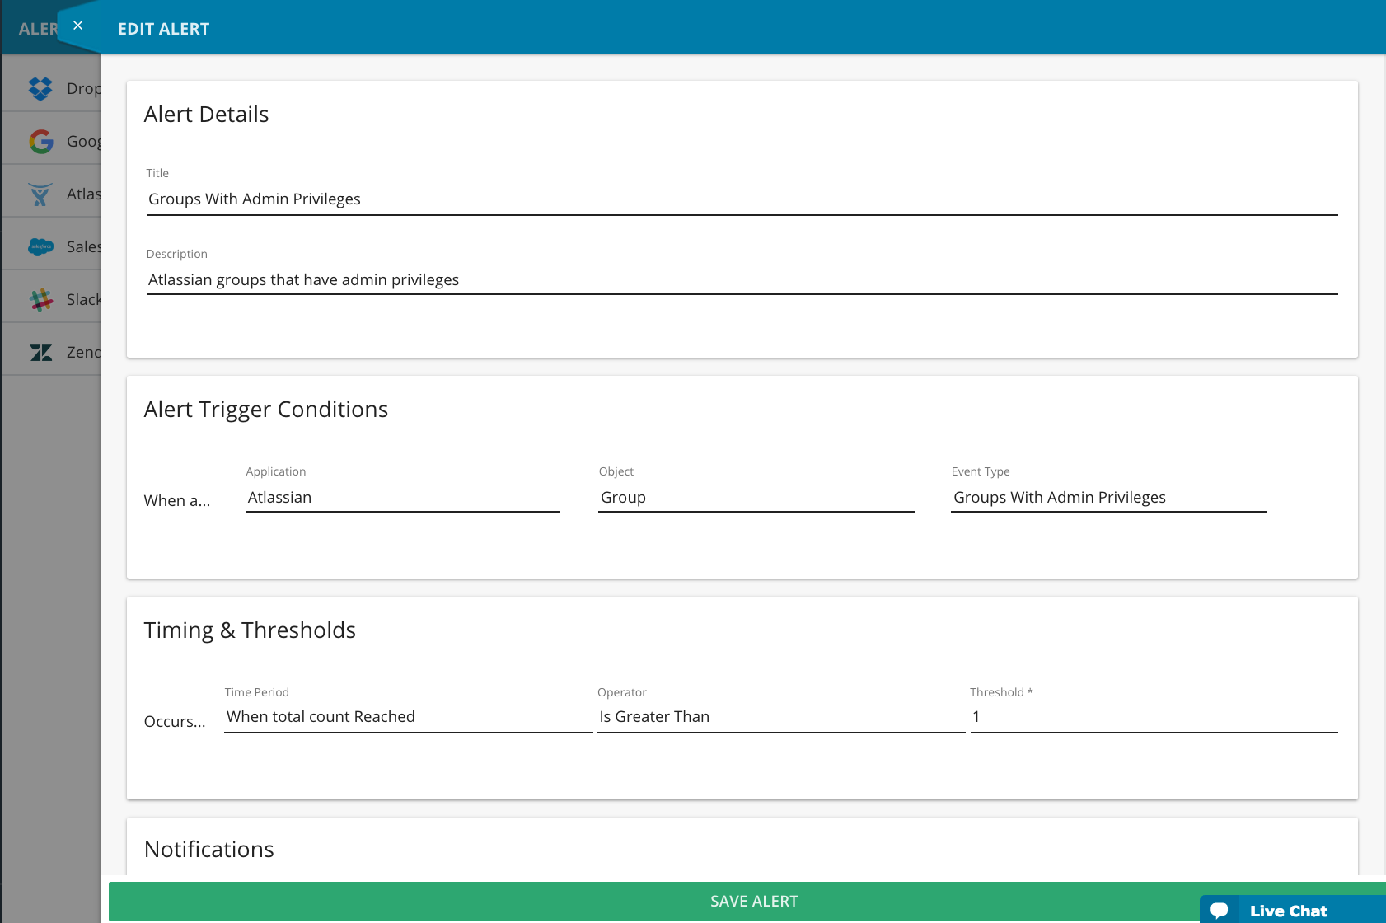This screenshot has height=923, width=1386.
Task: Open the Time Period dropdown
Action: [x=409, y=717]
